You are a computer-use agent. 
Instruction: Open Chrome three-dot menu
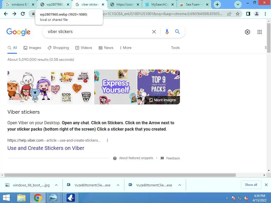[265, 14]
